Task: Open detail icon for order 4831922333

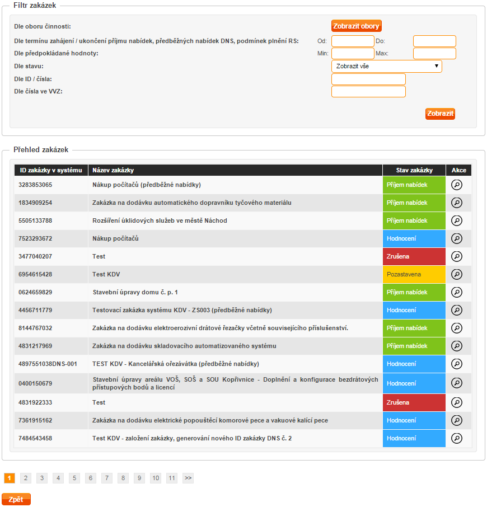Action: click(456, 402)
